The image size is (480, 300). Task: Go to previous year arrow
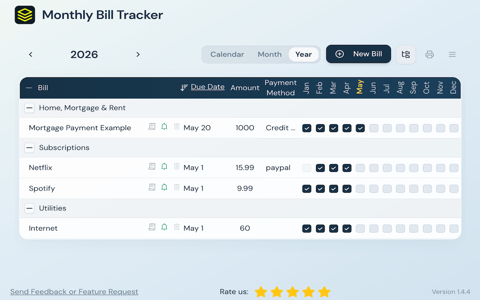(31, 54)
